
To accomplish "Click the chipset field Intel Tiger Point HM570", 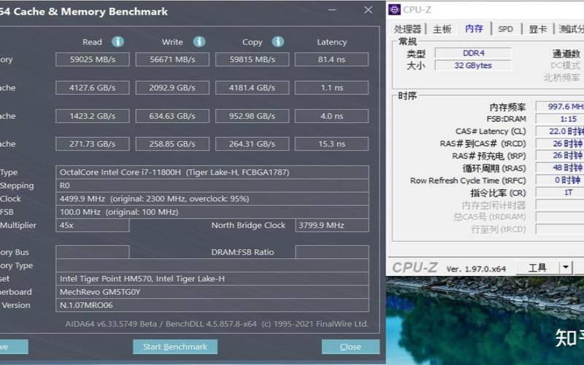I will click(x=212, y=279).
